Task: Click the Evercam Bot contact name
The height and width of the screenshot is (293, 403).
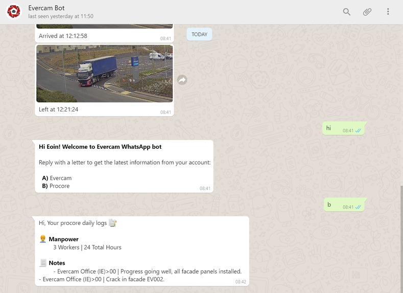Action: pyautogui.click(x=46, y=8)
